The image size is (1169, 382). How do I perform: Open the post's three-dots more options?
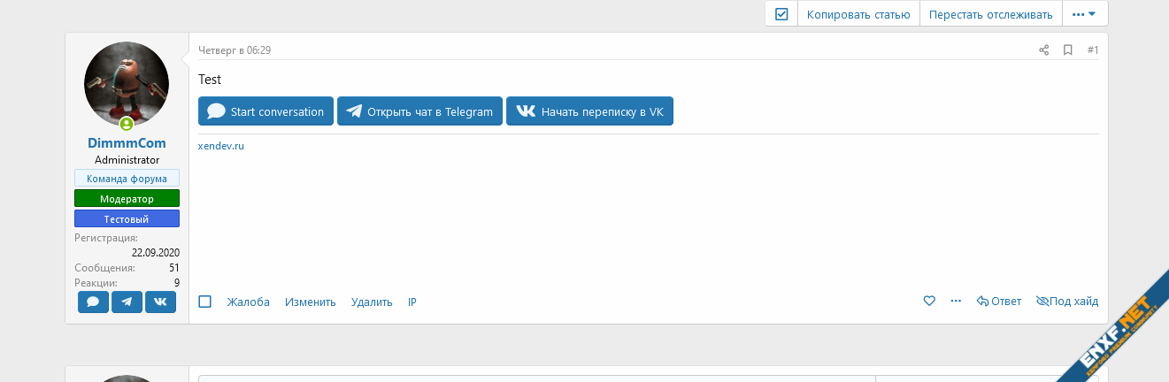[956, 302]
